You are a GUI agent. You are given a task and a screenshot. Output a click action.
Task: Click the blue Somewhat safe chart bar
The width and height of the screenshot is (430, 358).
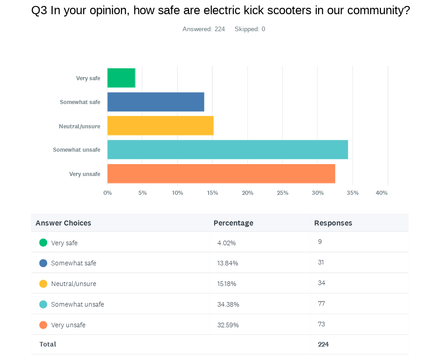pos(156,102)
